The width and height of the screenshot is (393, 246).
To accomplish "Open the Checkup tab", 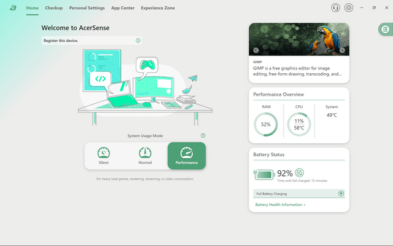I will tap(54, 8).
